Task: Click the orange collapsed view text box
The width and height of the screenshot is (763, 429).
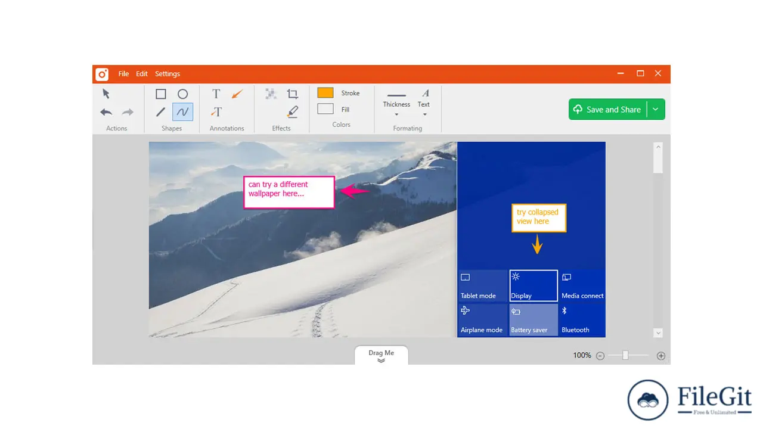Action: [538, 218]
